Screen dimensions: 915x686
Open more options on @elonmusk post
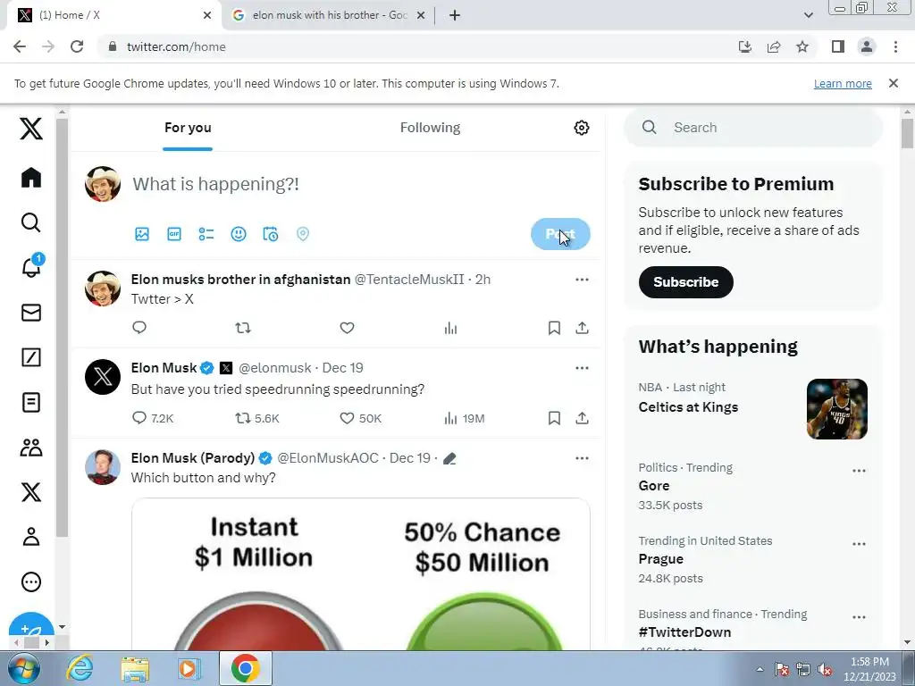(582, 368)
